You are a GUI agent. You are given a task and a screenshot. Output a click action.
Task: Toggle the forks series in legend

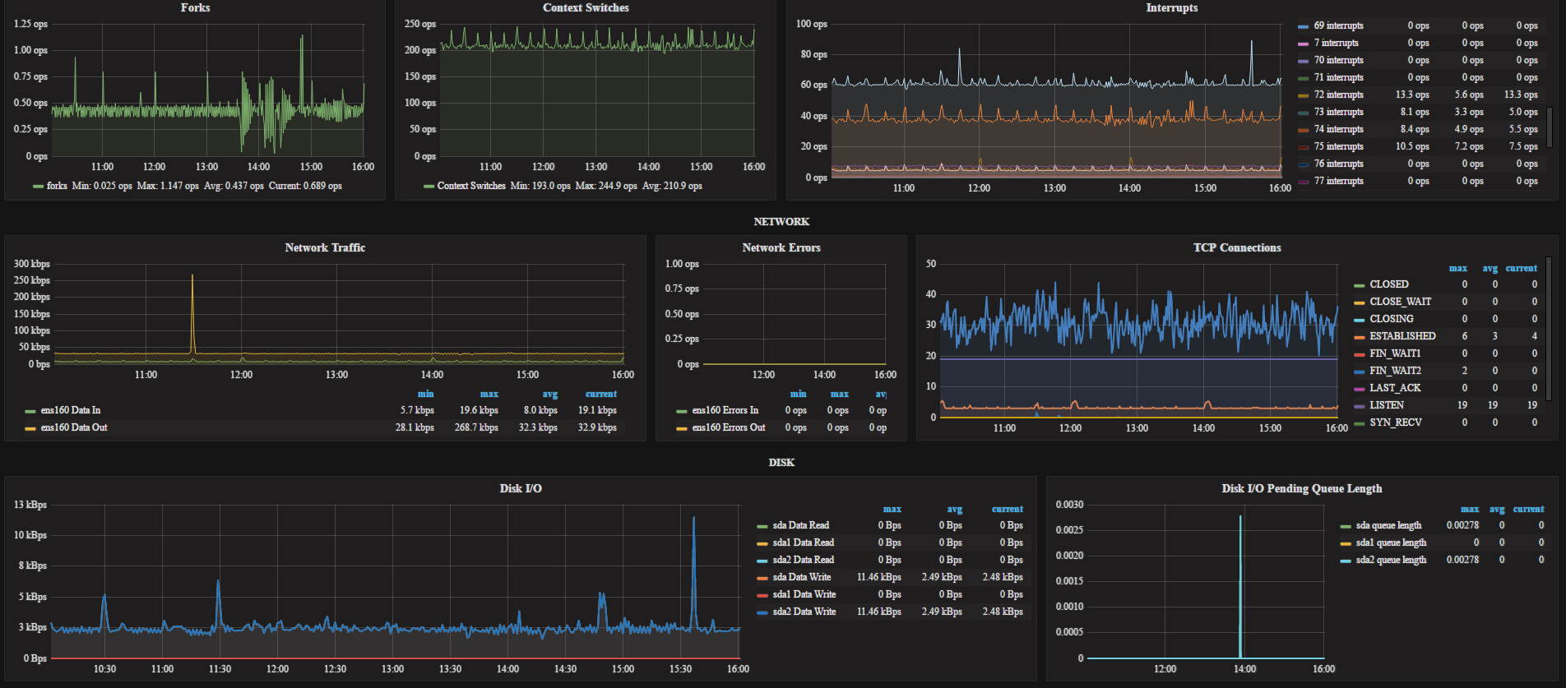coord(57,186)
